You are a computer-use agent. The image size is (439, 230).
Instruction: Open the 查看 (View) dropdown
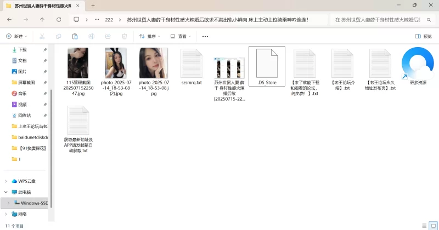[181, 36]
